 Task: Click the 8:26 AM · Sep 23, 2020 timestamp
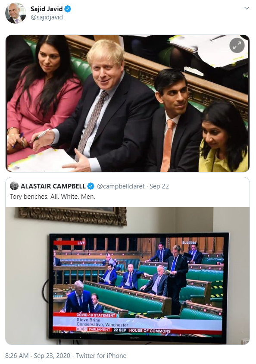37,356
